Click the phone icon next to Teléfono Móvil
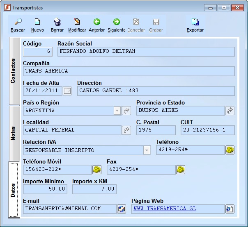 coord(97,170)
